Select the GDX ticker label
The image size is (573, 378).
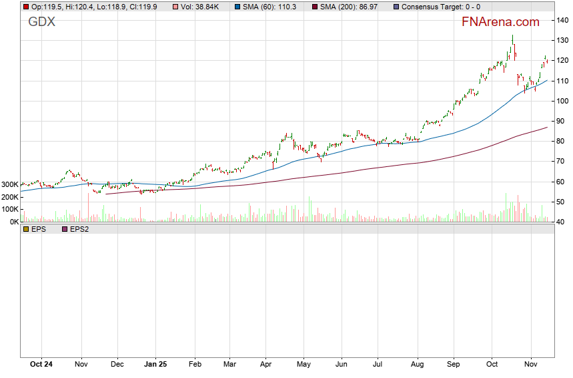click(41, 22)
